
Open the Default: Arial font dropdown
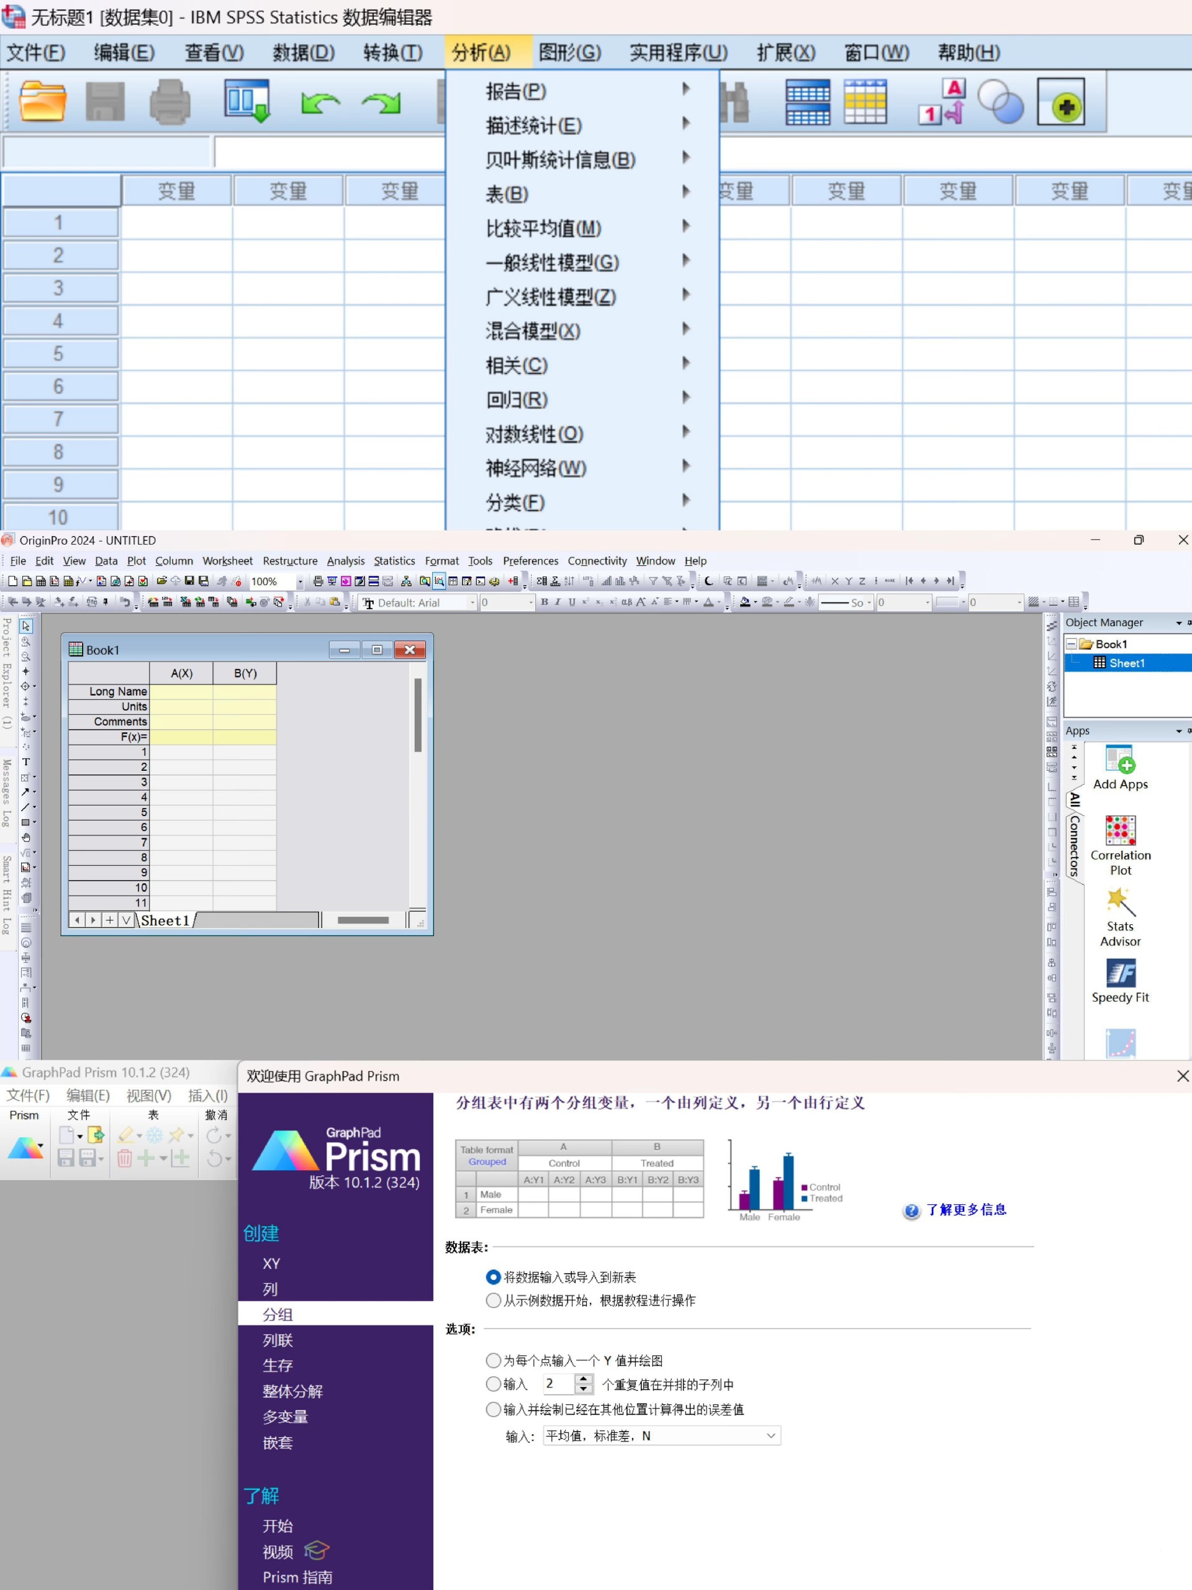472,602
